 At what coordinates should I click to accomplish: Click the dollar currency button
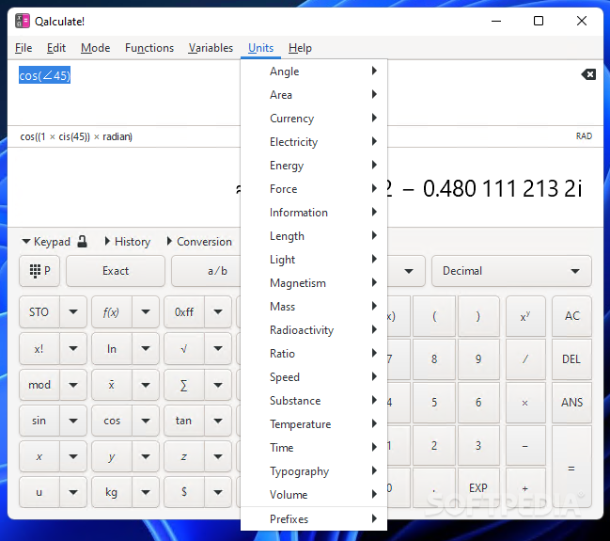[184, 492]
